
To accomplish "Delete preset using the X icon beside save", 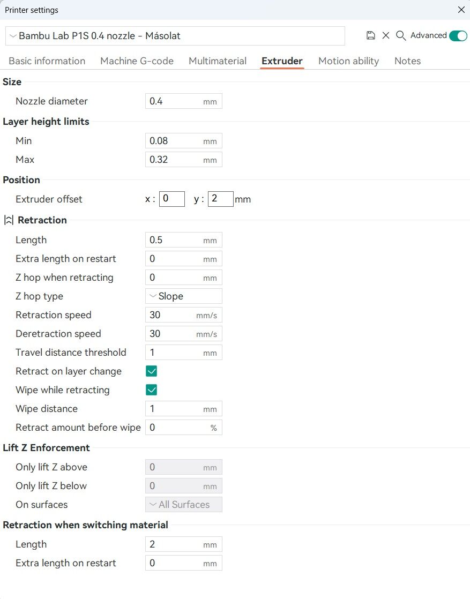I will pos(386,35).
